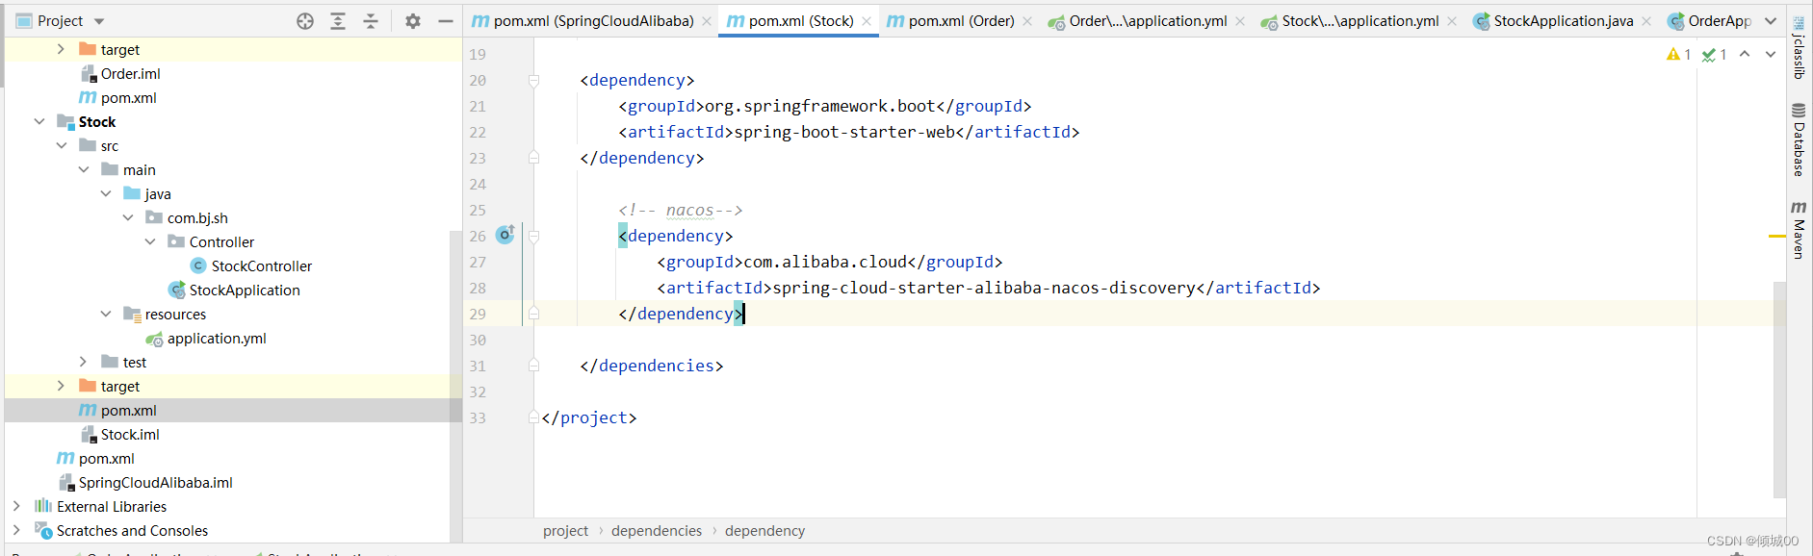Click the gutter bean icon on line 26
This screenshot has width=1813, height=556.
click(505, 235)
